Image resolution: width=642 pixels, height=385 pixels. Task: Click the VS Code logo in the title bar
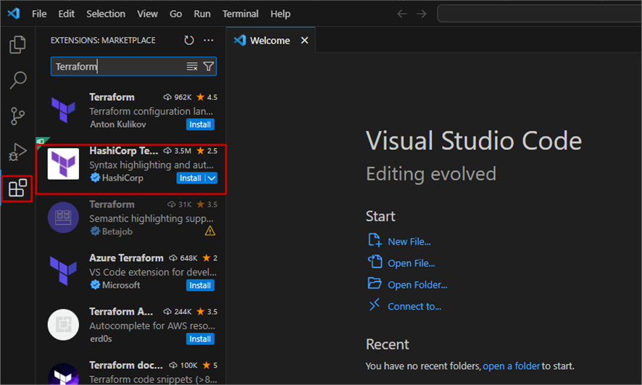click(x=14, y=14)
